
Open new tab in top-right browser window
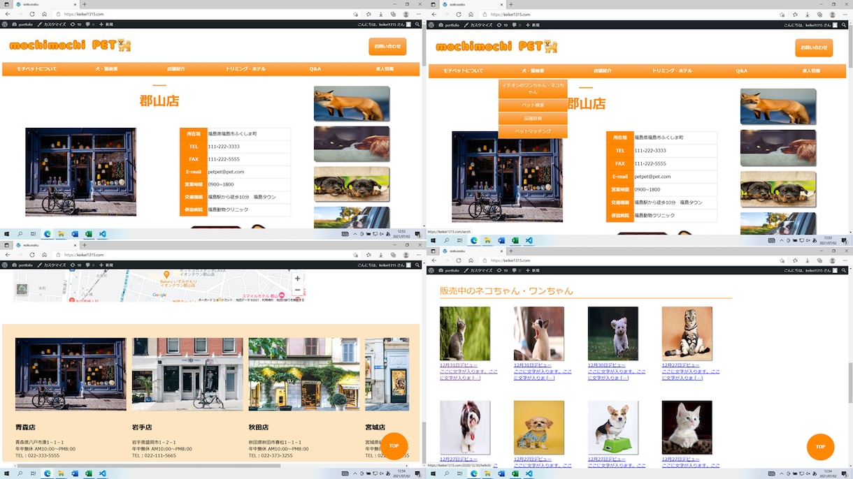point(511,4)
